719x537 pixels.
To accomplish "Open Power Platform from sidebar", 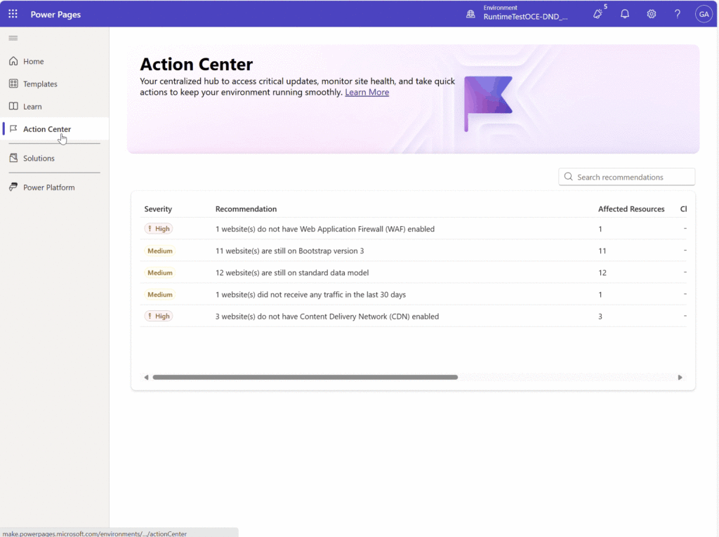I will tap(48, 187).
